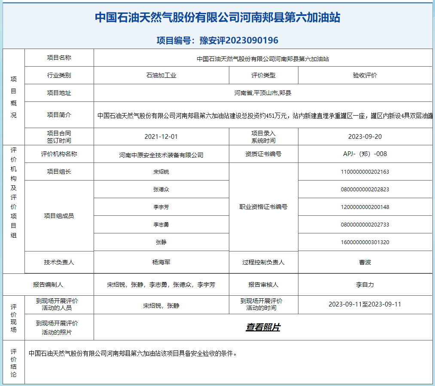
Task: Click the evaluation conclusion sentence
Action: [133, 353]
